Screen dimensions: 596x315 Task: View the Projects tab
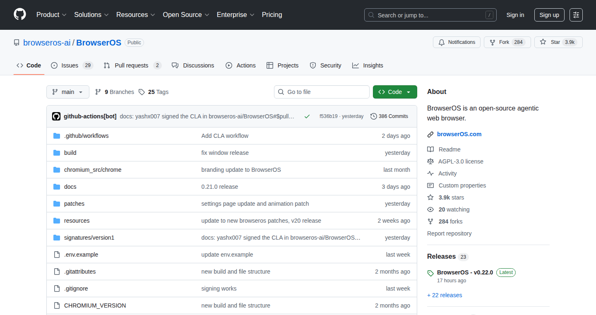(x=283, y=65)
